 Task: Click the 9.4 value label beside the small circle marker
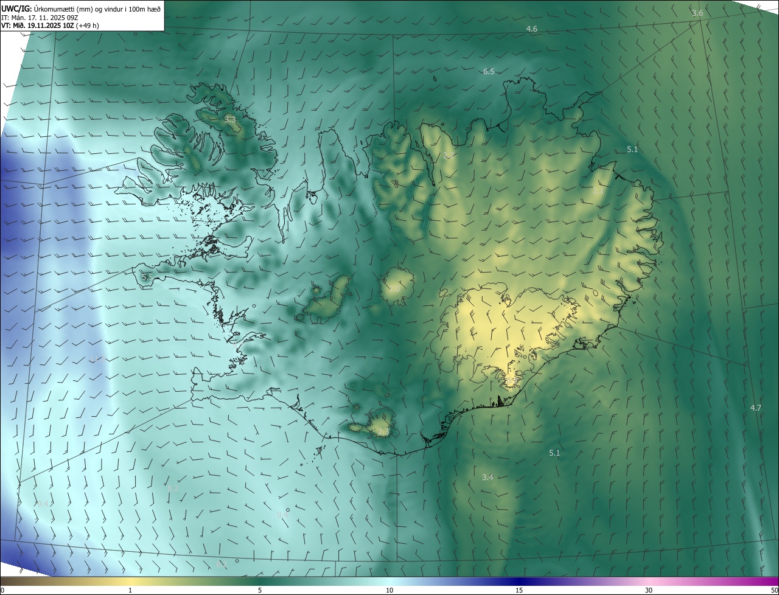click(282, 515)
